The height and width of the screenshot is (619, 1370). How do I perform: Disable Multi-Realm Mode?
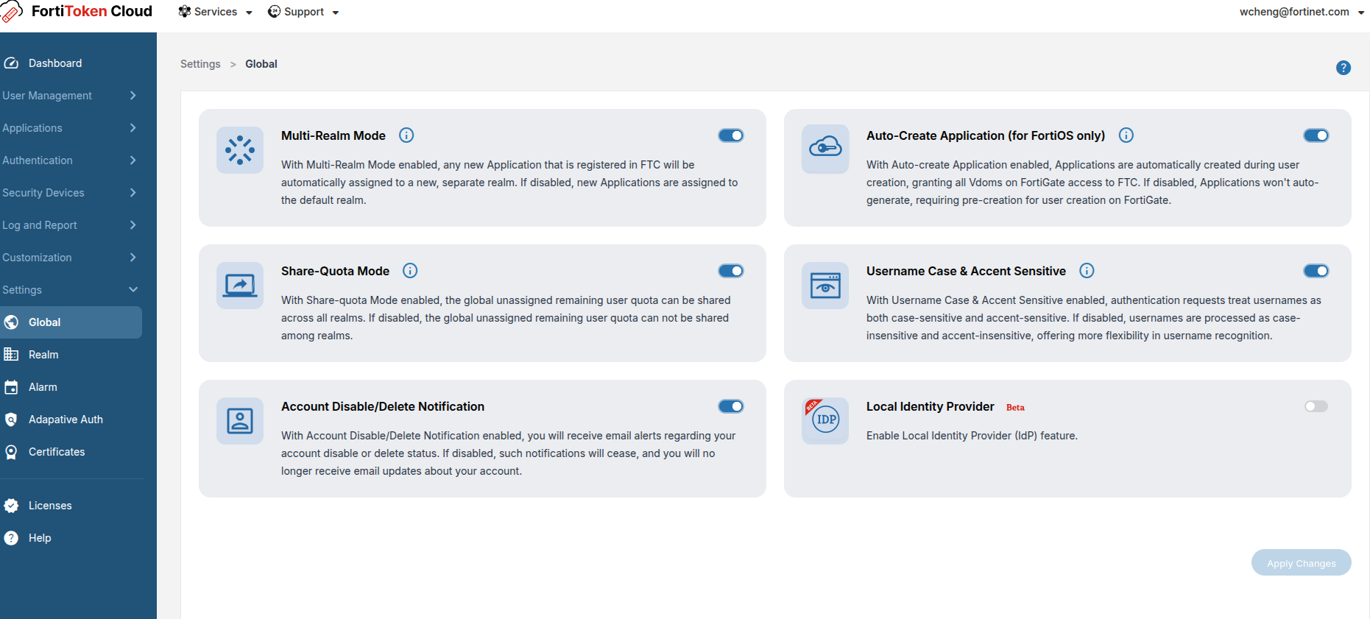tap(730, 135)
